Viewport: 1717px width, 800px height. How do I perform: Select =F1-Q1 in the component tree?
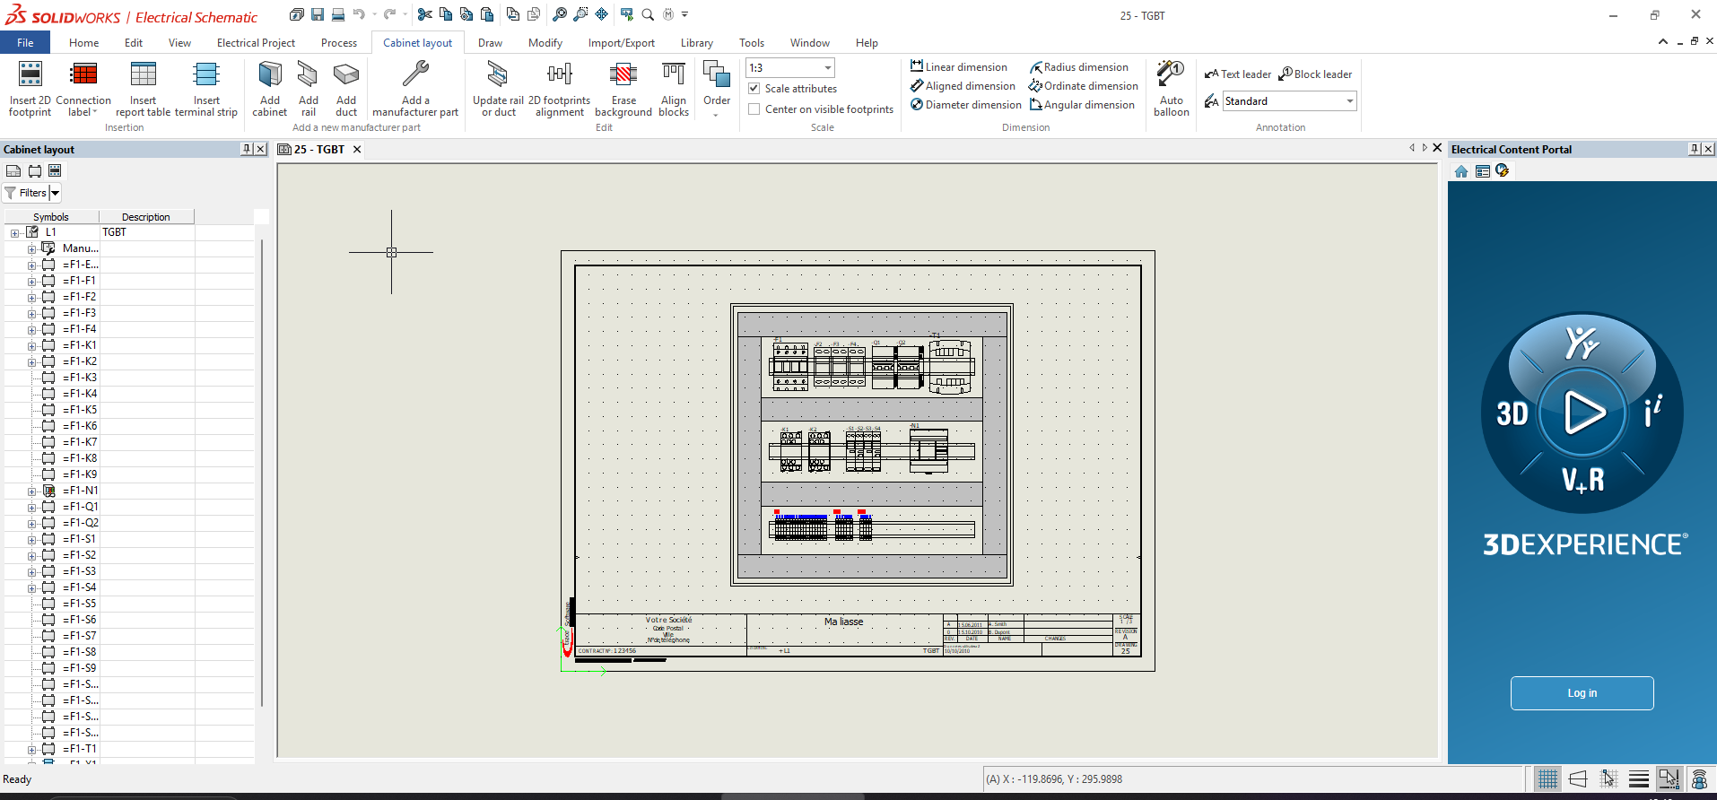[81, 507]
